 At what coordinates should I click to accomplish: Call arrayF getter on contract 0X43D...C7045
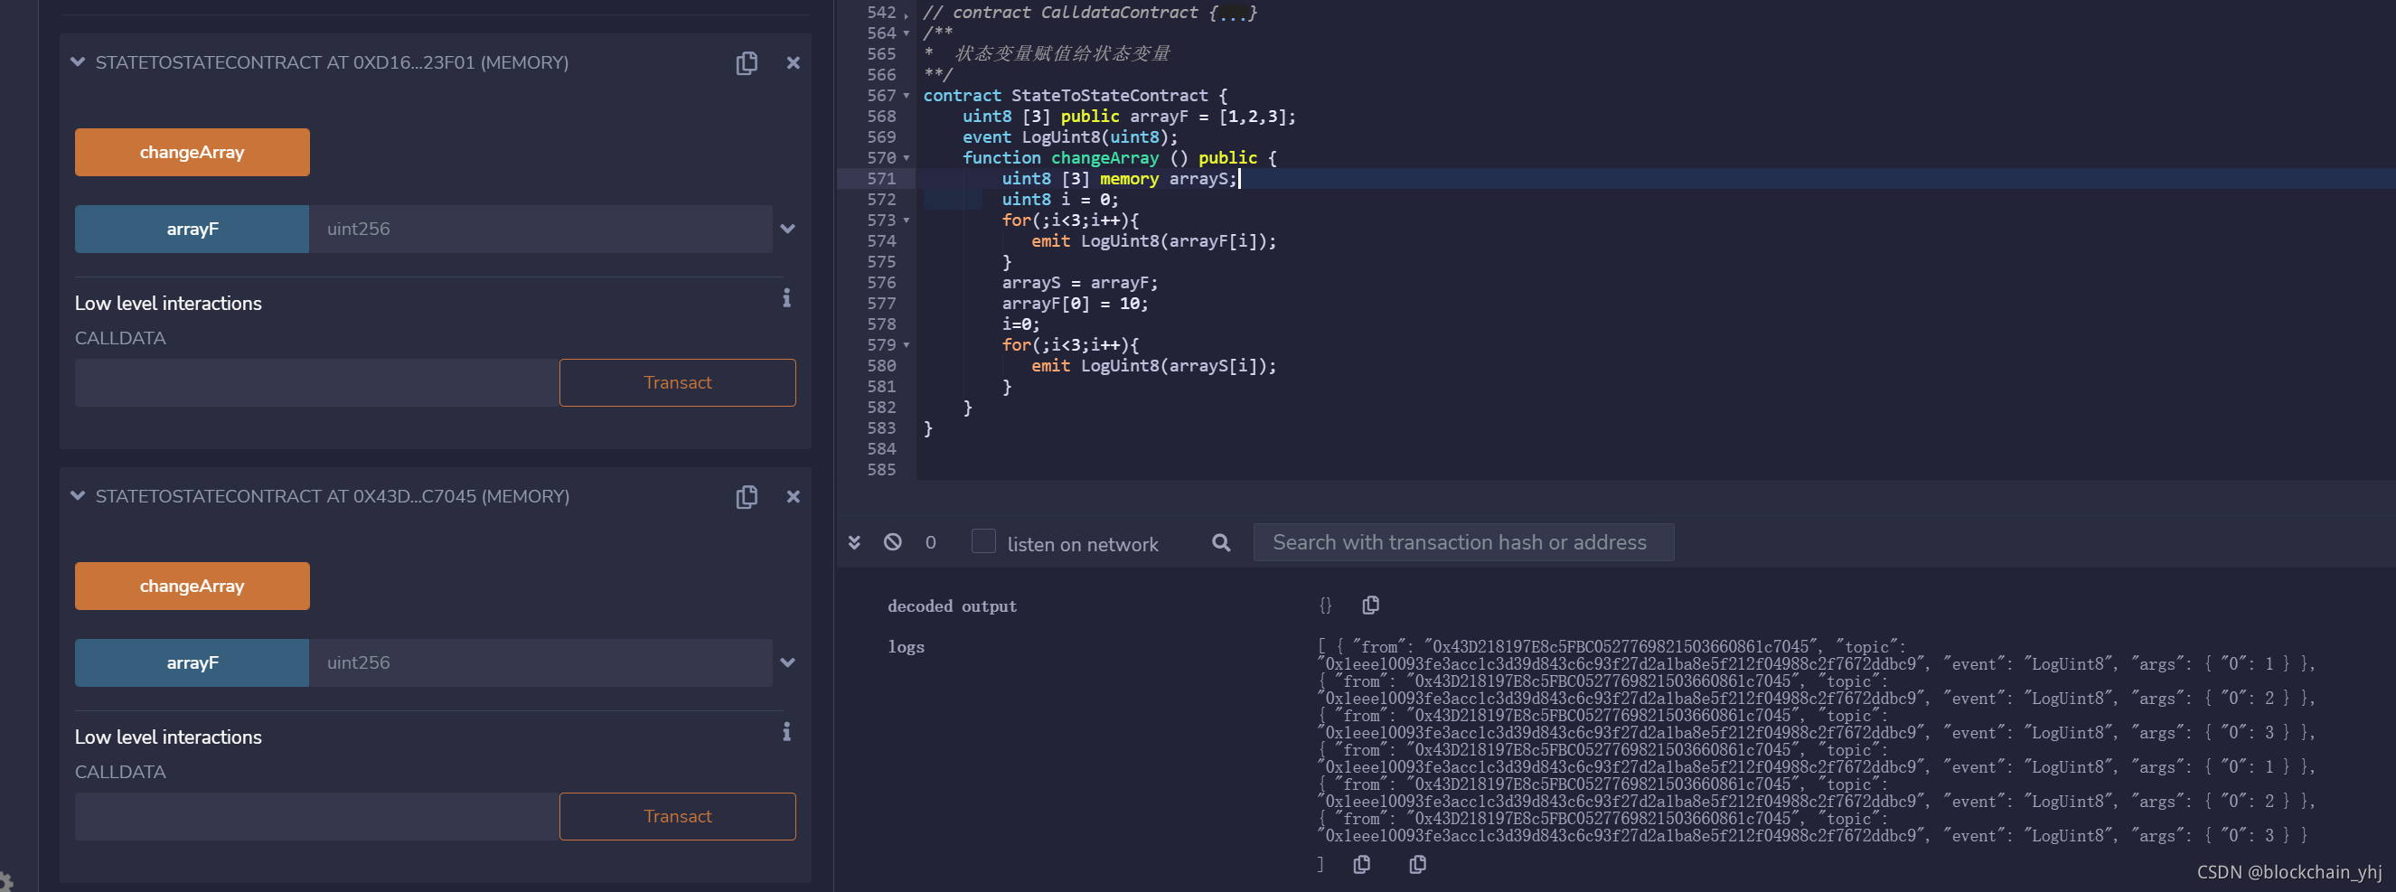coord(193,662)
